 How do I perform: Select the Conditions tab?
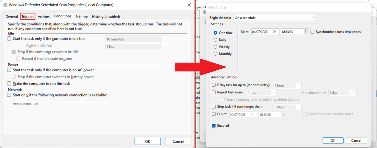click(63, 16)
